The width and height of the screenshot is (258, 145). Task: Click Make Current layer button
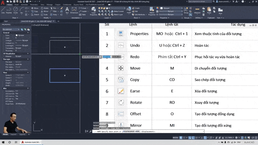tap(117, 11)
